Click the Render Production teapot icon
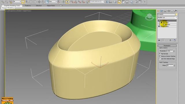The image size is (185, 104). (x=144, y=2)
